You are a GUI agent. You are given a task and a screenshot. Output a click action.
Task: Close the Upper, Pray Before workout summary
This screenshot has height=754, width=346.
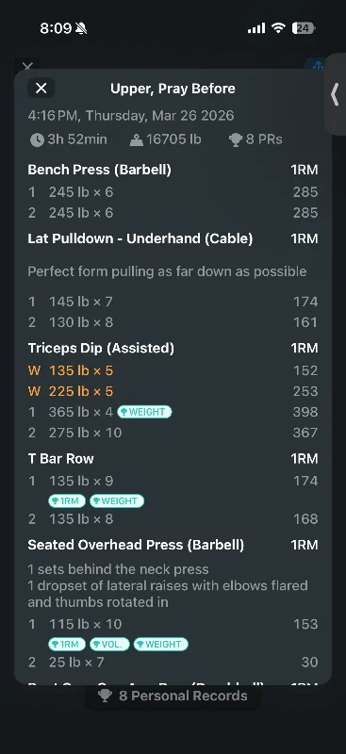41,88
